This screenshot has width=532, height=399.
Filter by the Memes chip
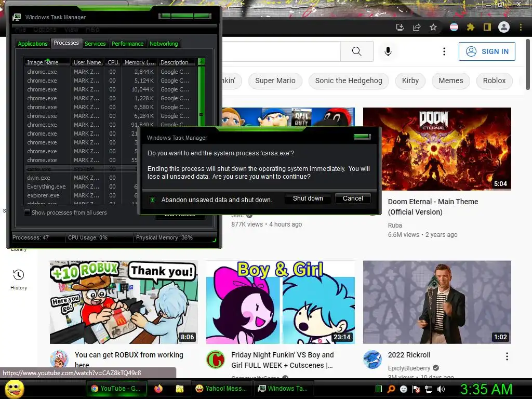pos(450,81)
